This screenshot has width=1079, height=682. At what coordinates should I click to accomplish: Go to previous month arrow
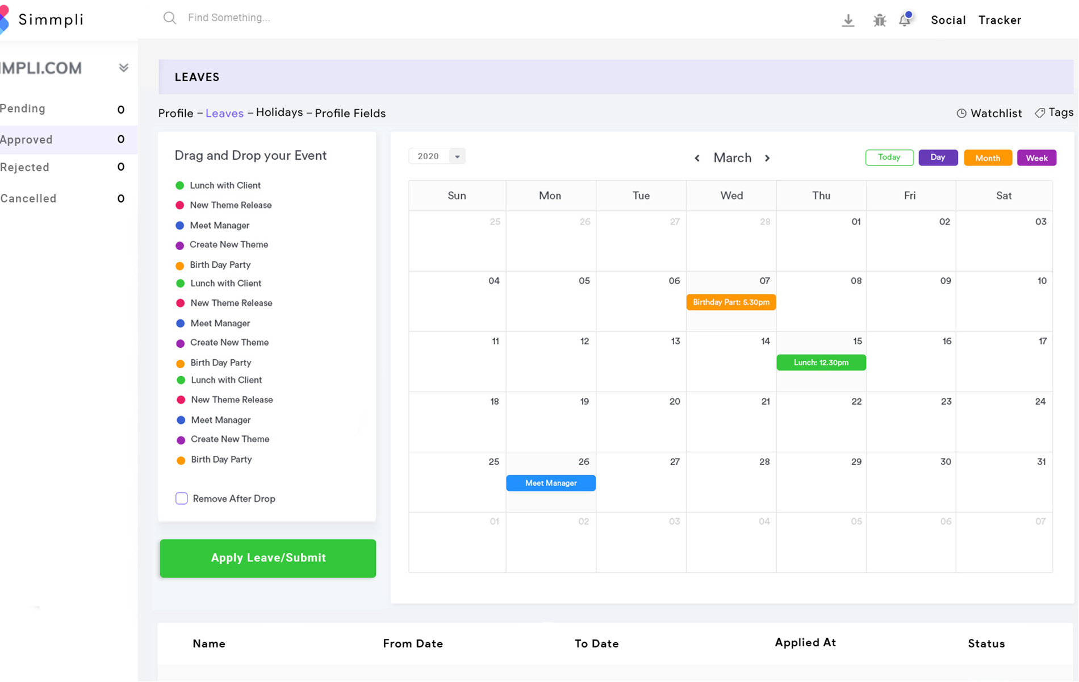[697, 159]
